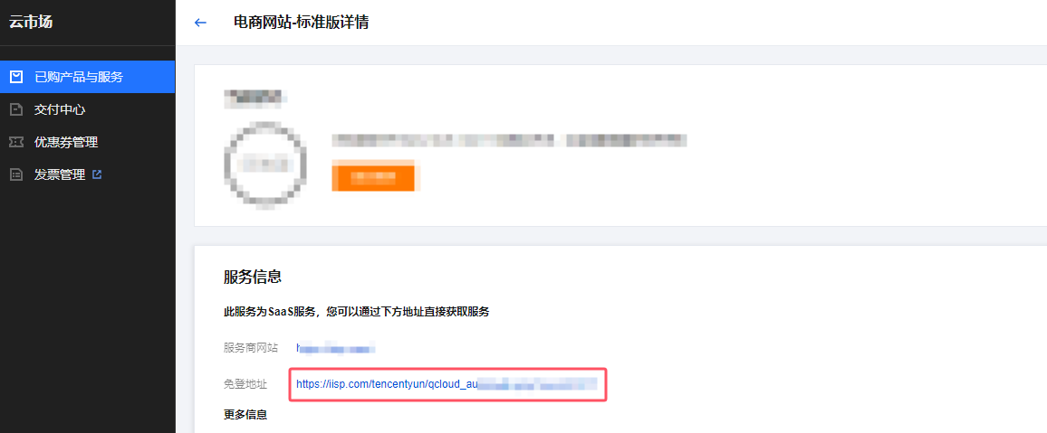This screenshot has height=433, width=1047.
Task: Click the blurred product description text
Action: point(510,140)
